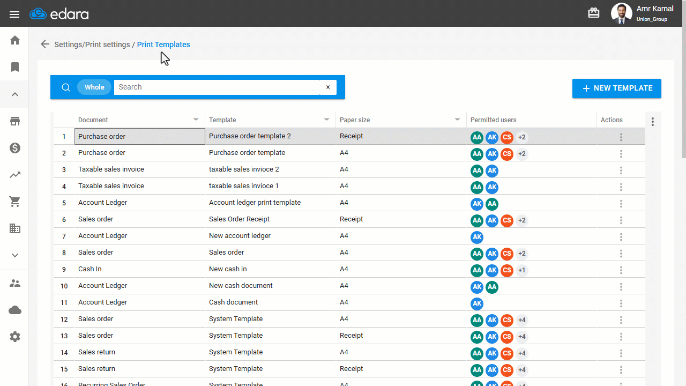Toggle the Whole search mode chip
This screenshot has width=686, height=386.
tap(94, 87)
